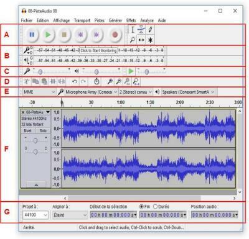Open the Effets menu
The height and width of the screenshot is (239, 249).
point(131,20)
